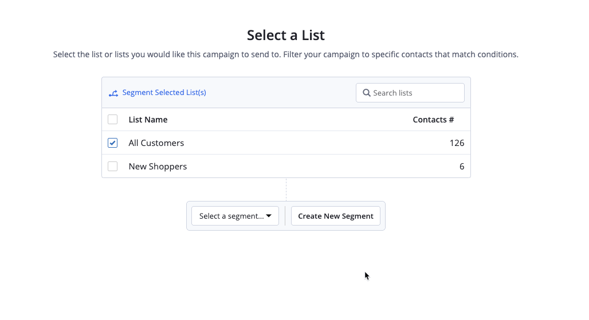Click the Contacts # column header
This screenshot has width=589, height=320.
pos(433,120)
